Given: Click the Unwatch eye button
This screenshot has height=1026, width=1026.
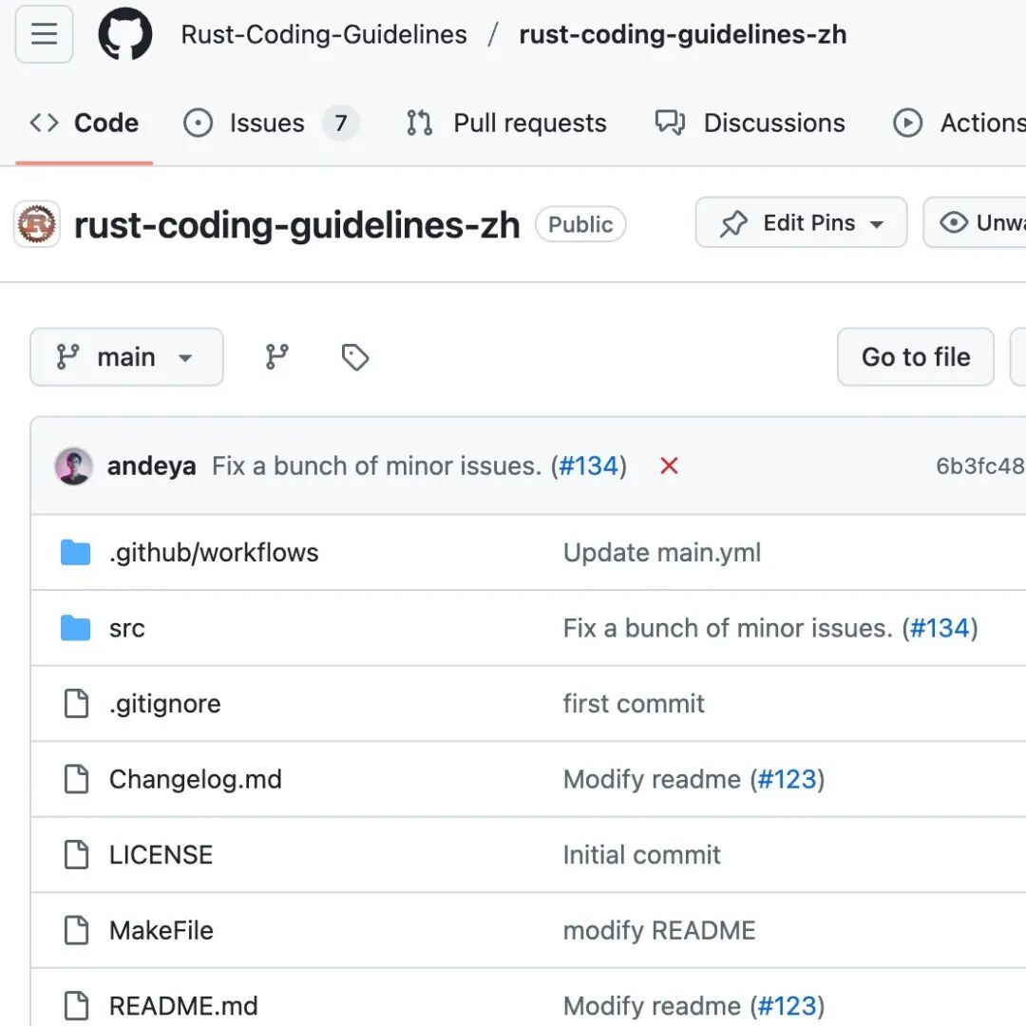Looking at the screenshot, I should pos(975,223).
